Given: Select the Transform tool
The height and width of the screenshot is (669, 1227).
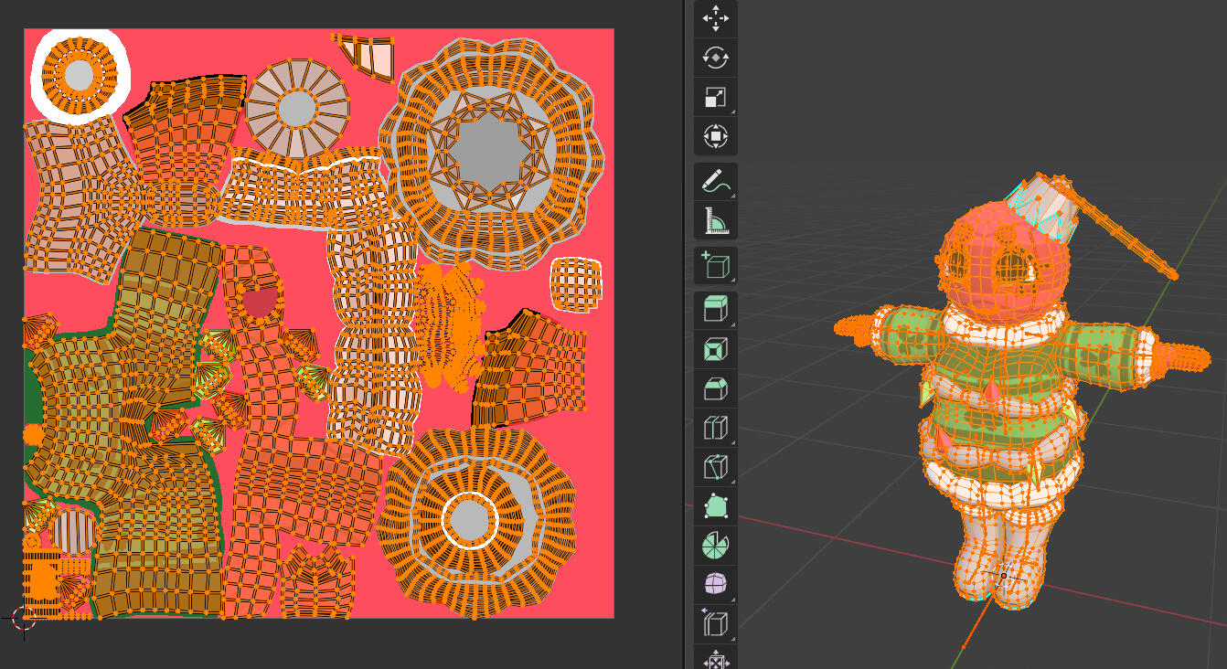Looking at the screenshot, I should point(715,137).
